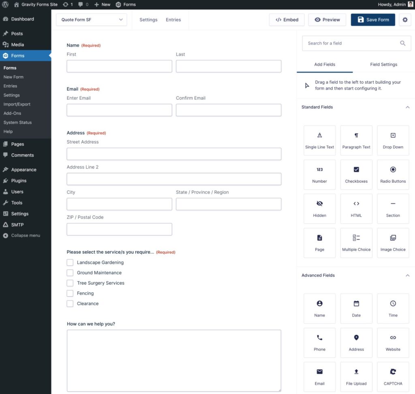This screenshot has height=394, width=415.
Task: Click the ZIP / Postal Code input
Action: tap(120, 229)
